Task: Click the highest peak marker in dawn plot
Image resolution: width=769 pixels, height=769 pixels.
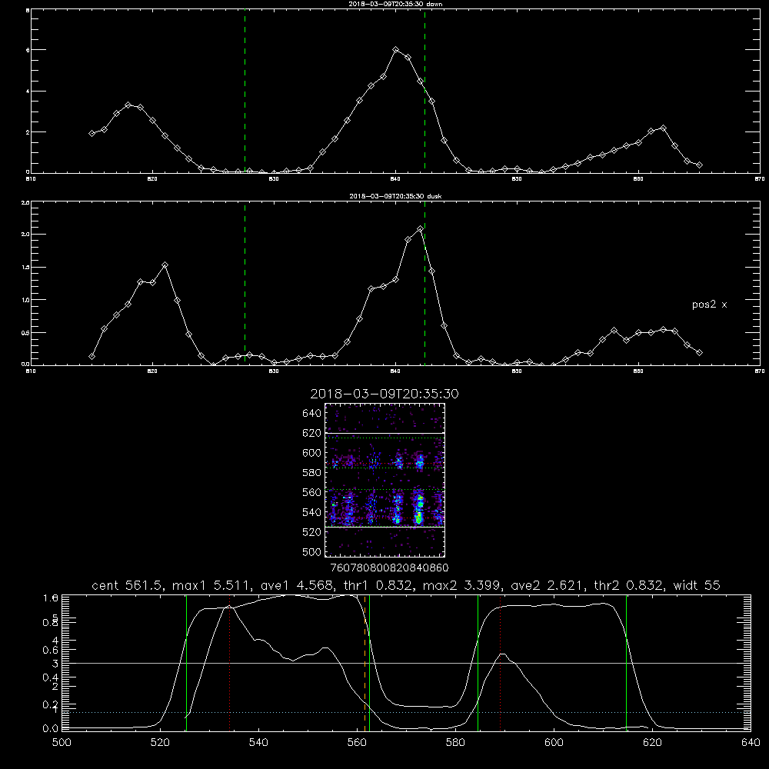Action: 396,50
